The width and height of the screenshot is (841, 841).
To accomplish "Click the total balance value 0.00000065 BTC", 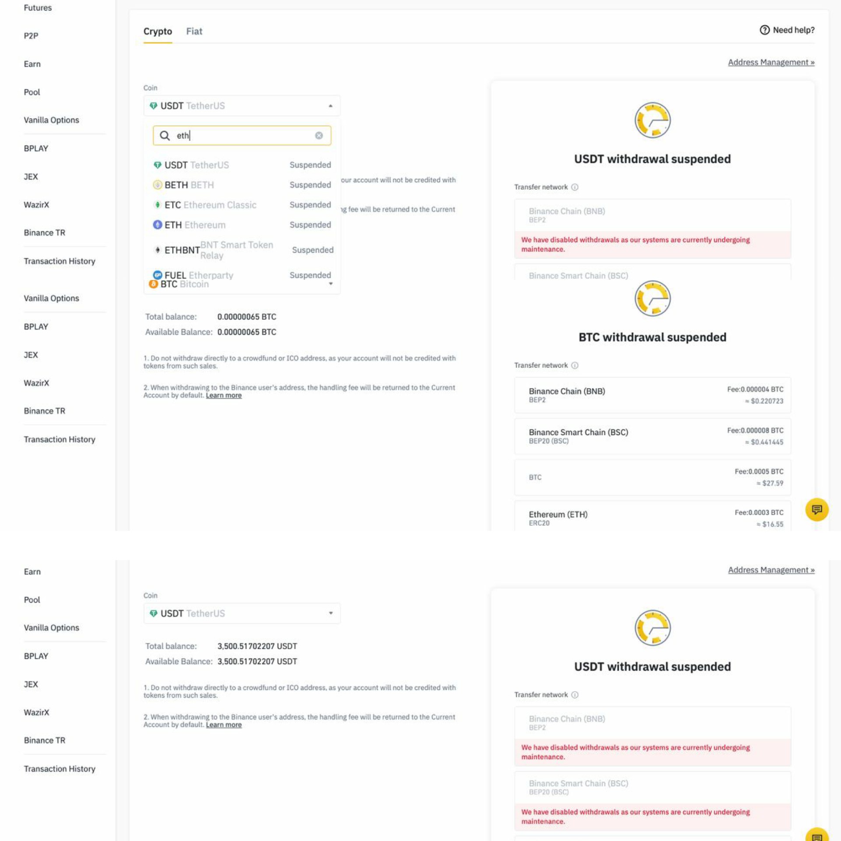I will point(247,317).
